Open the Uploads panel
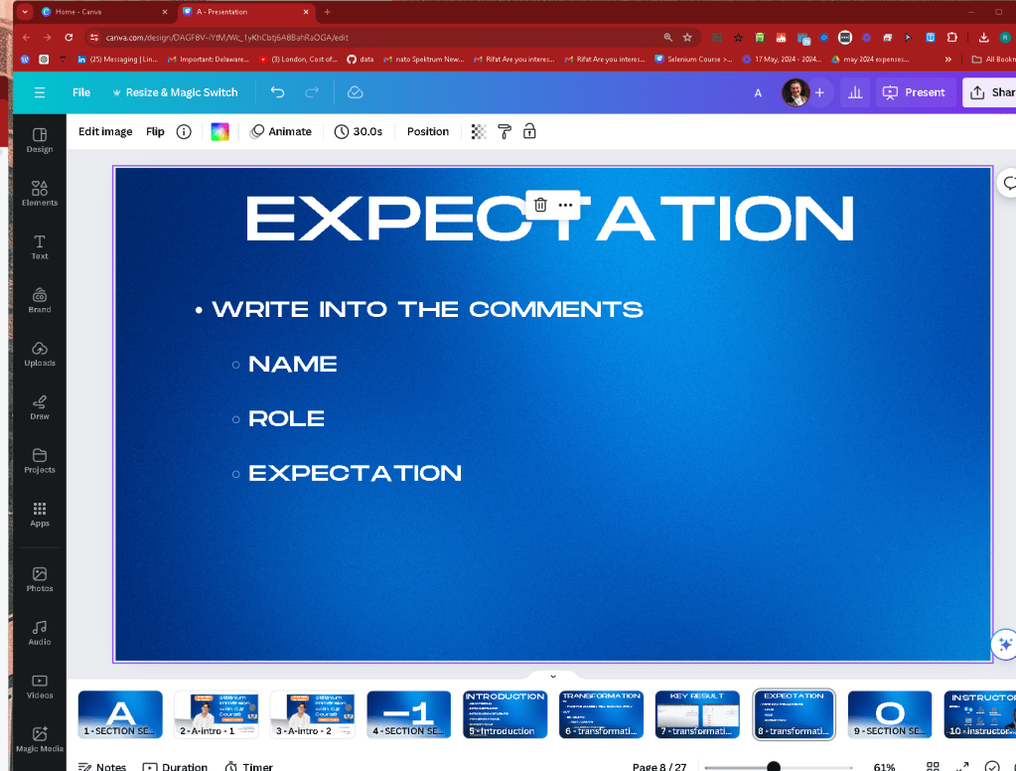1016x771 pixels. pyautogui.click(x=40, y=354)
